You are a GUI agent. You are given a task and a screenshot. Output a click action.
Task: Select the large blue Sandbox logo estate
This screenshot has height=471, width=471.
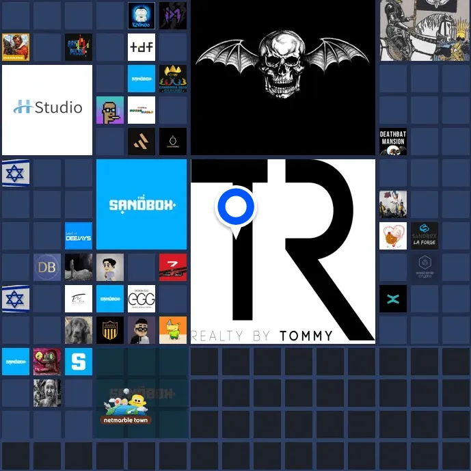click(x=142, y=204)
